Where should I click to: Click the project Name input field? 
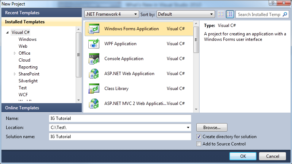pos(120,118)
